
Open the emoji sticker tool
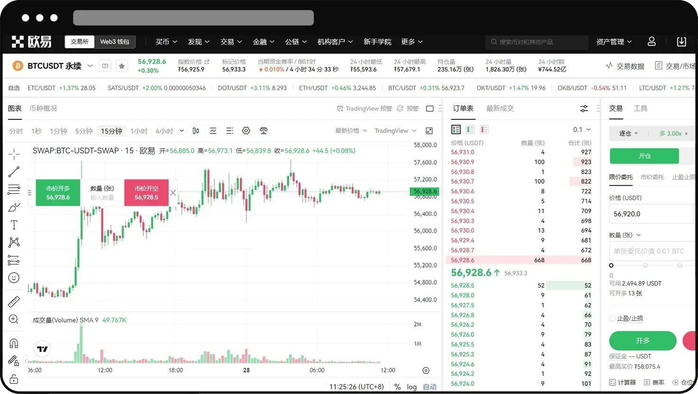(x=14, y=278)
